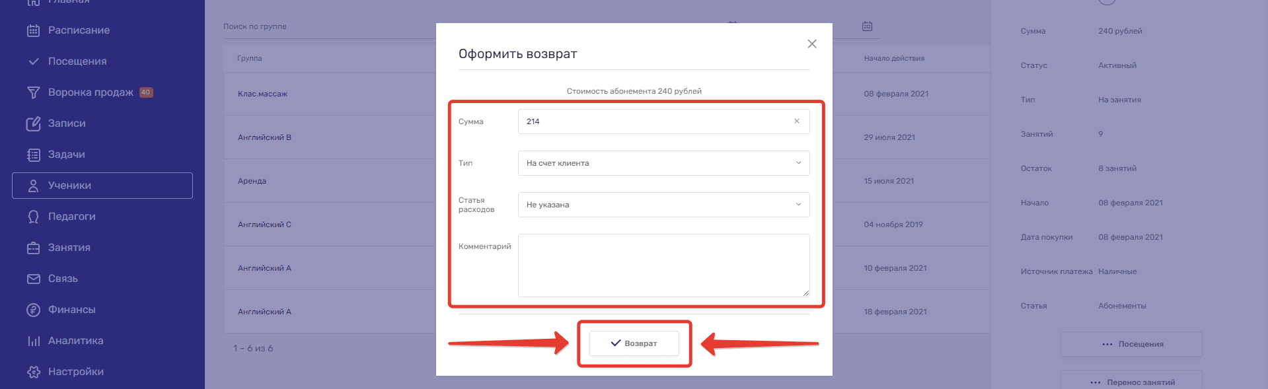
Task: Click the Записи edit icon
Action: click(33, 124)
